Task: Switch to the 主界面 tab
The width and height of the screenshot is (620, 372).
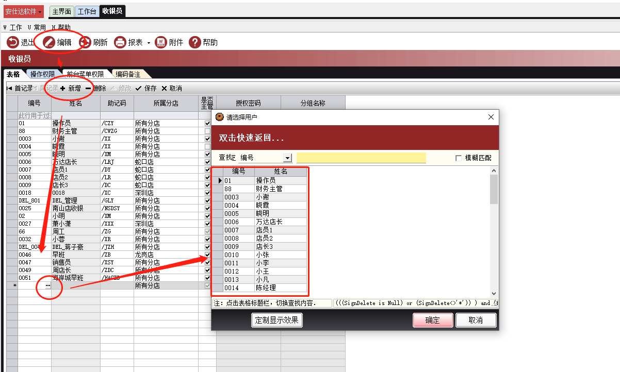Action: point(62,11)
